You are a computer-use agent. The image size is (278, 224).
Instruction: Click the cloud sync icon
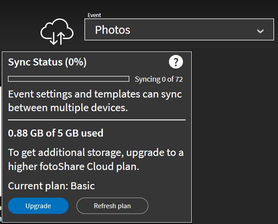click(57, 32)
